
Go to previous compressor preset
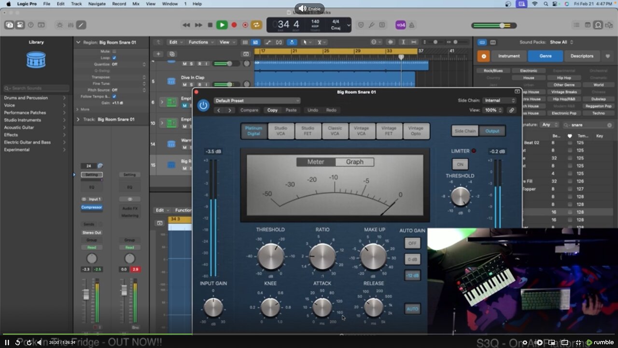219,110
